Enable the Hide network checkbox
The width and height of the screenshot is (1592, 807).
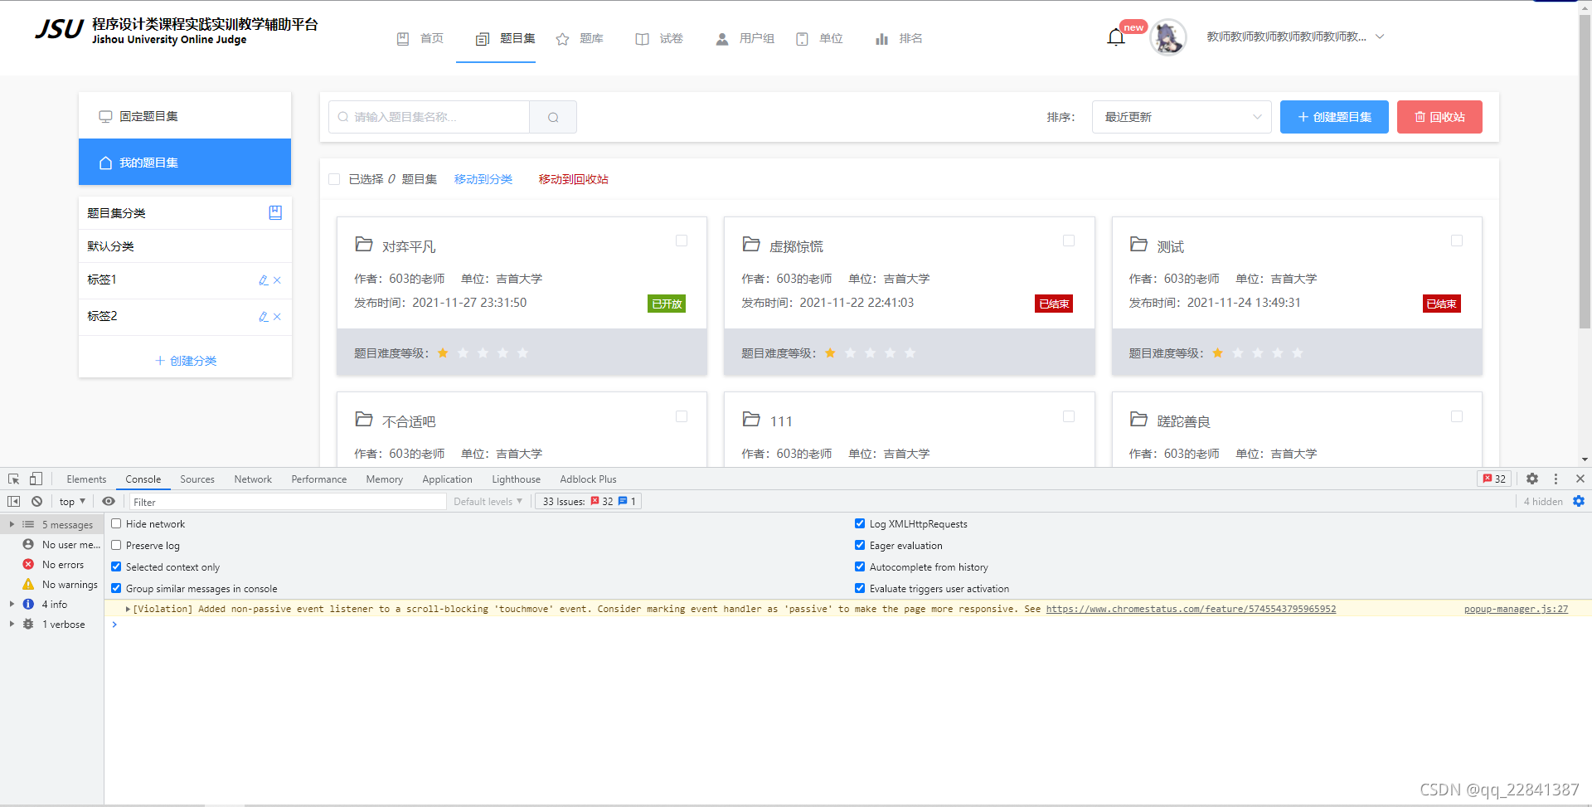pos(116,523)
